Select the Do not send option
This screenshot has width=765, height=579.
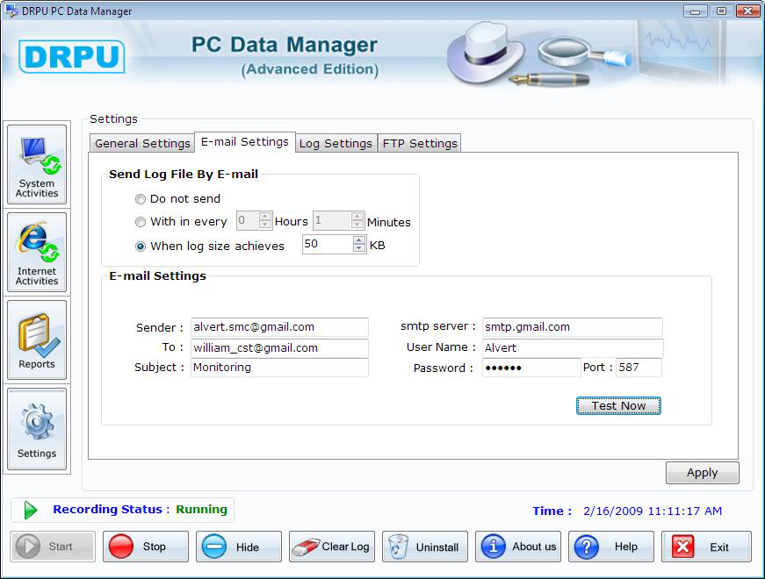pos(141,199)
